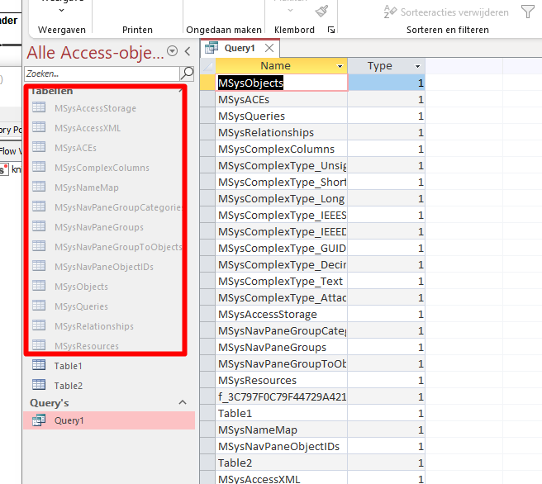Viewport: 542px width, 484px height.
Task: Click the MSysAccessStorage cell in datasheet
Action: [281, 315]
